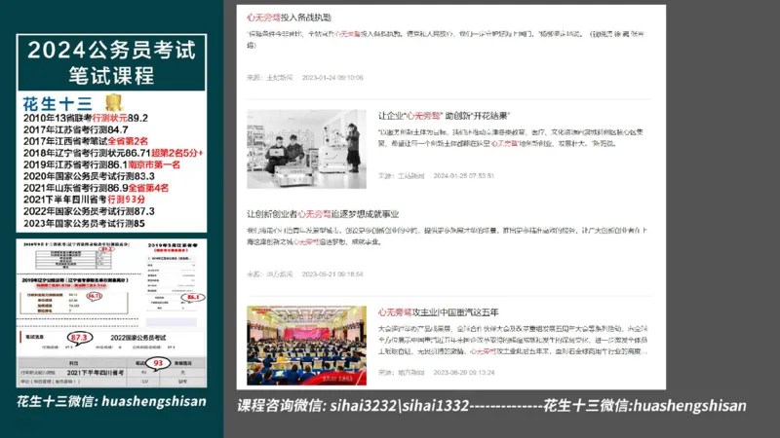Image resolution: width=780 pixels, height=438 pixels.
Task: Click the circled 86.1 score
Action: pyautogui.click(x=193, y=297)
